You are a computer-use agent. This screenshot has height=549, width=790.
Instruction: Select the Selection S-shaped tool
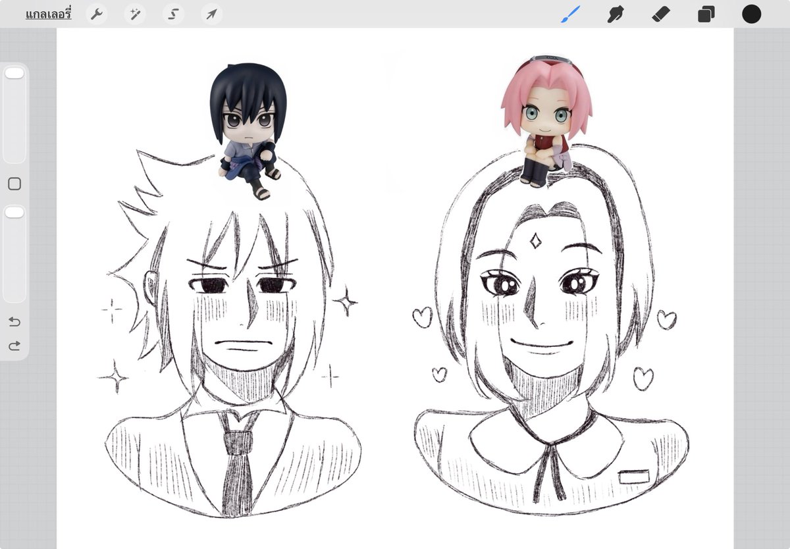[173, 14]
